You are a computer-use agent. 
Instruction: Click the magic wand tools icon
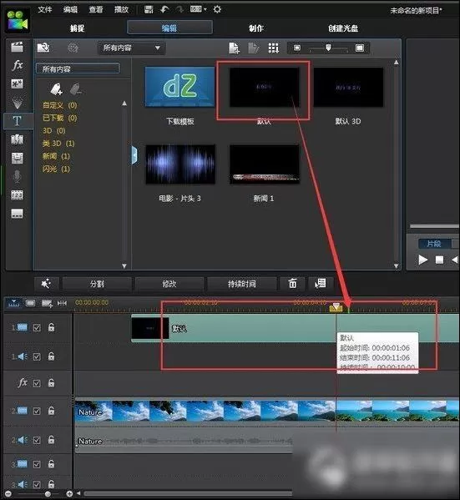46,283
